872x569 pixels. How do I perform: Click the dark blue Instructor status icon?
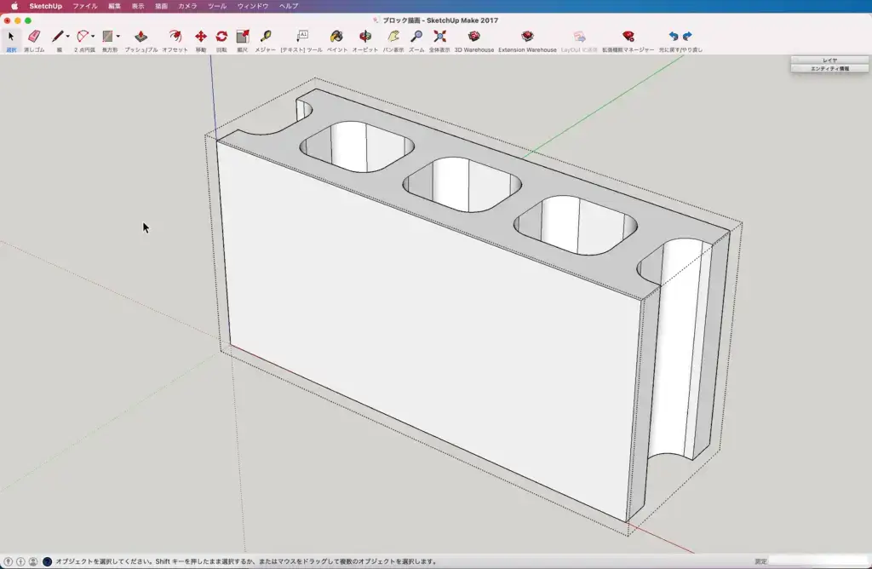[48, 562]
